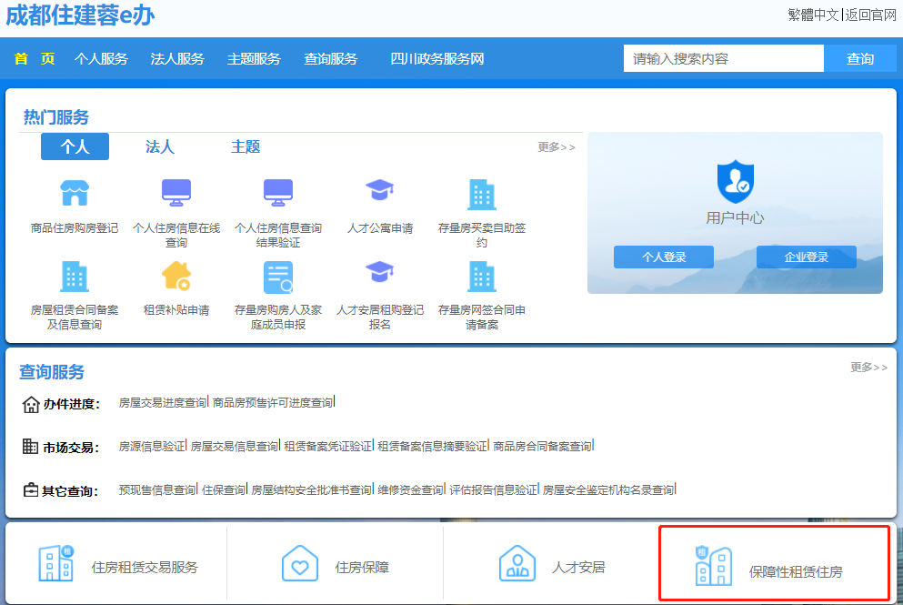Click the 人才公寓申请 graduation cap icon
The image size is (903, 605).
[379, 191]
